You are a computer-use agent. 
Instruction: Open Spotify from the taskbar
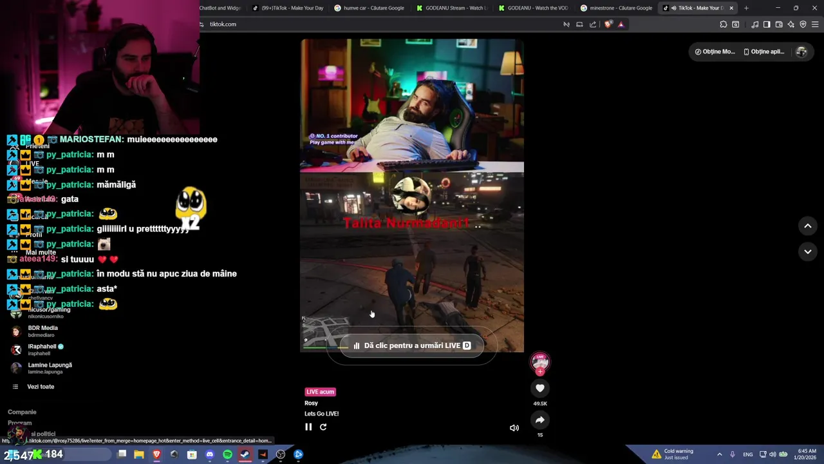227,454
